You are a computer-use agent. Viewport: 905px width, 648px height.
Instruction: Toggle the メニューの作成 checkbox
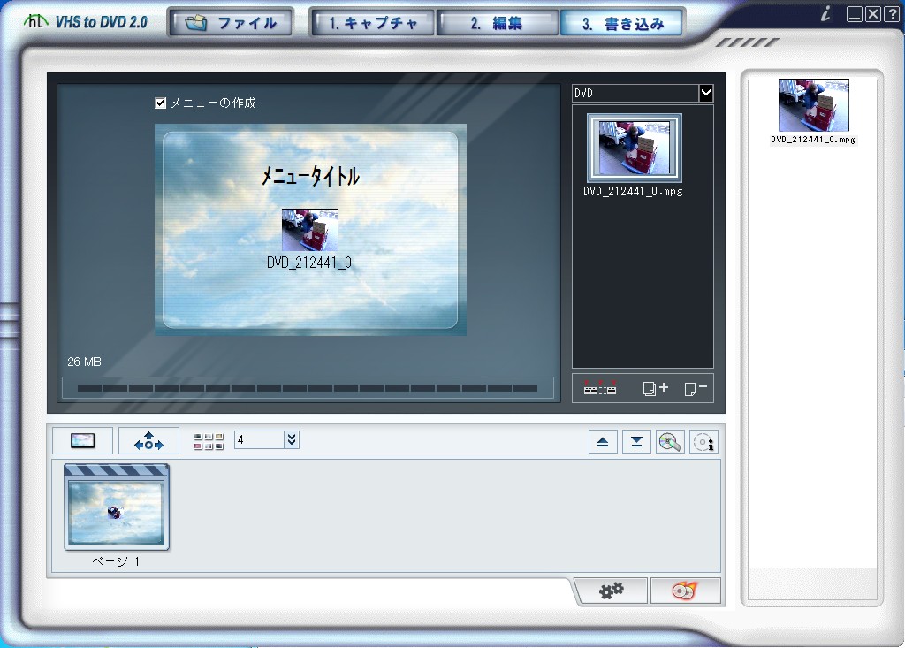coord(161,103)
